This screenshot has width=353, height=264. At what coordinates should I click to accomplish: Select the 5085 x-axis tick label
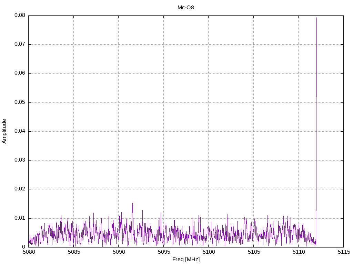point(73,253)
